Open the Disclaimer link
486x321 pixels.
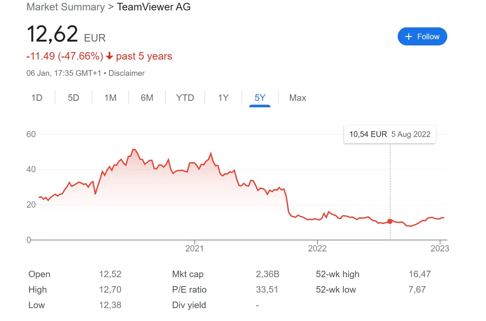pyautogui.click(x=126, y=73)
